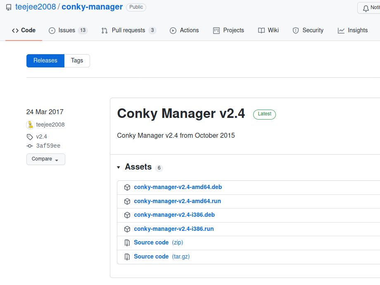This screenshot has height=285, width=380.
Task: Click package icon for conky-manager-v2.4-amd64.run
Action: [x=127, y=201]
